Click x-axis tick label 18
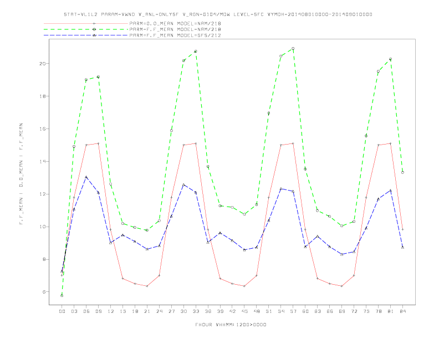This screenshot has width=439, height=339. click(x=135, y=311)
